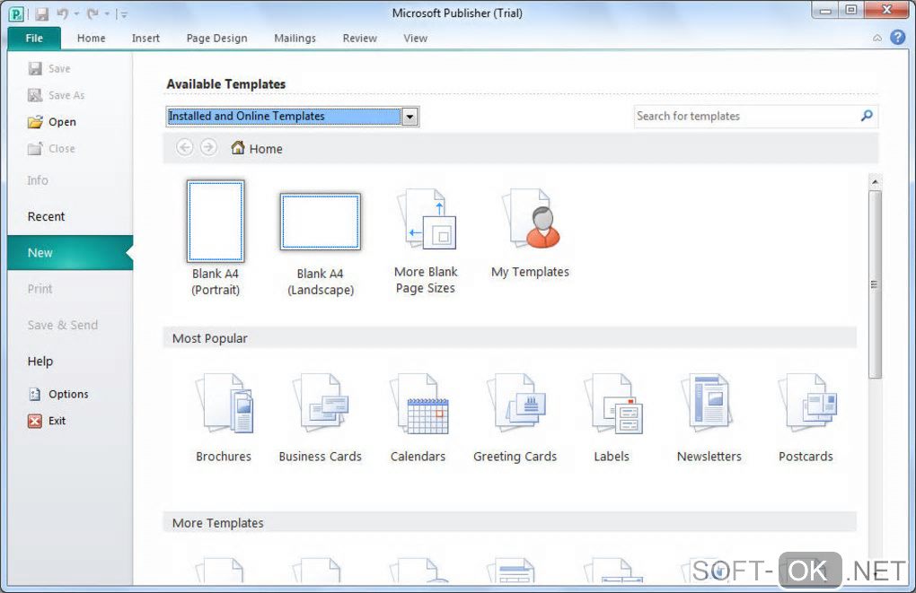This screenshot has height=593, width=916.
Task: Open the Newsletters template category
Action: (709, 418)
